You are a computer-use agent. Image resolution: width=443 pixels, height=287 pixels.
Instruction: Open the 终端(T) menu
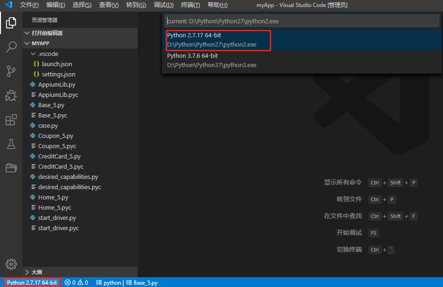(190, 5)
